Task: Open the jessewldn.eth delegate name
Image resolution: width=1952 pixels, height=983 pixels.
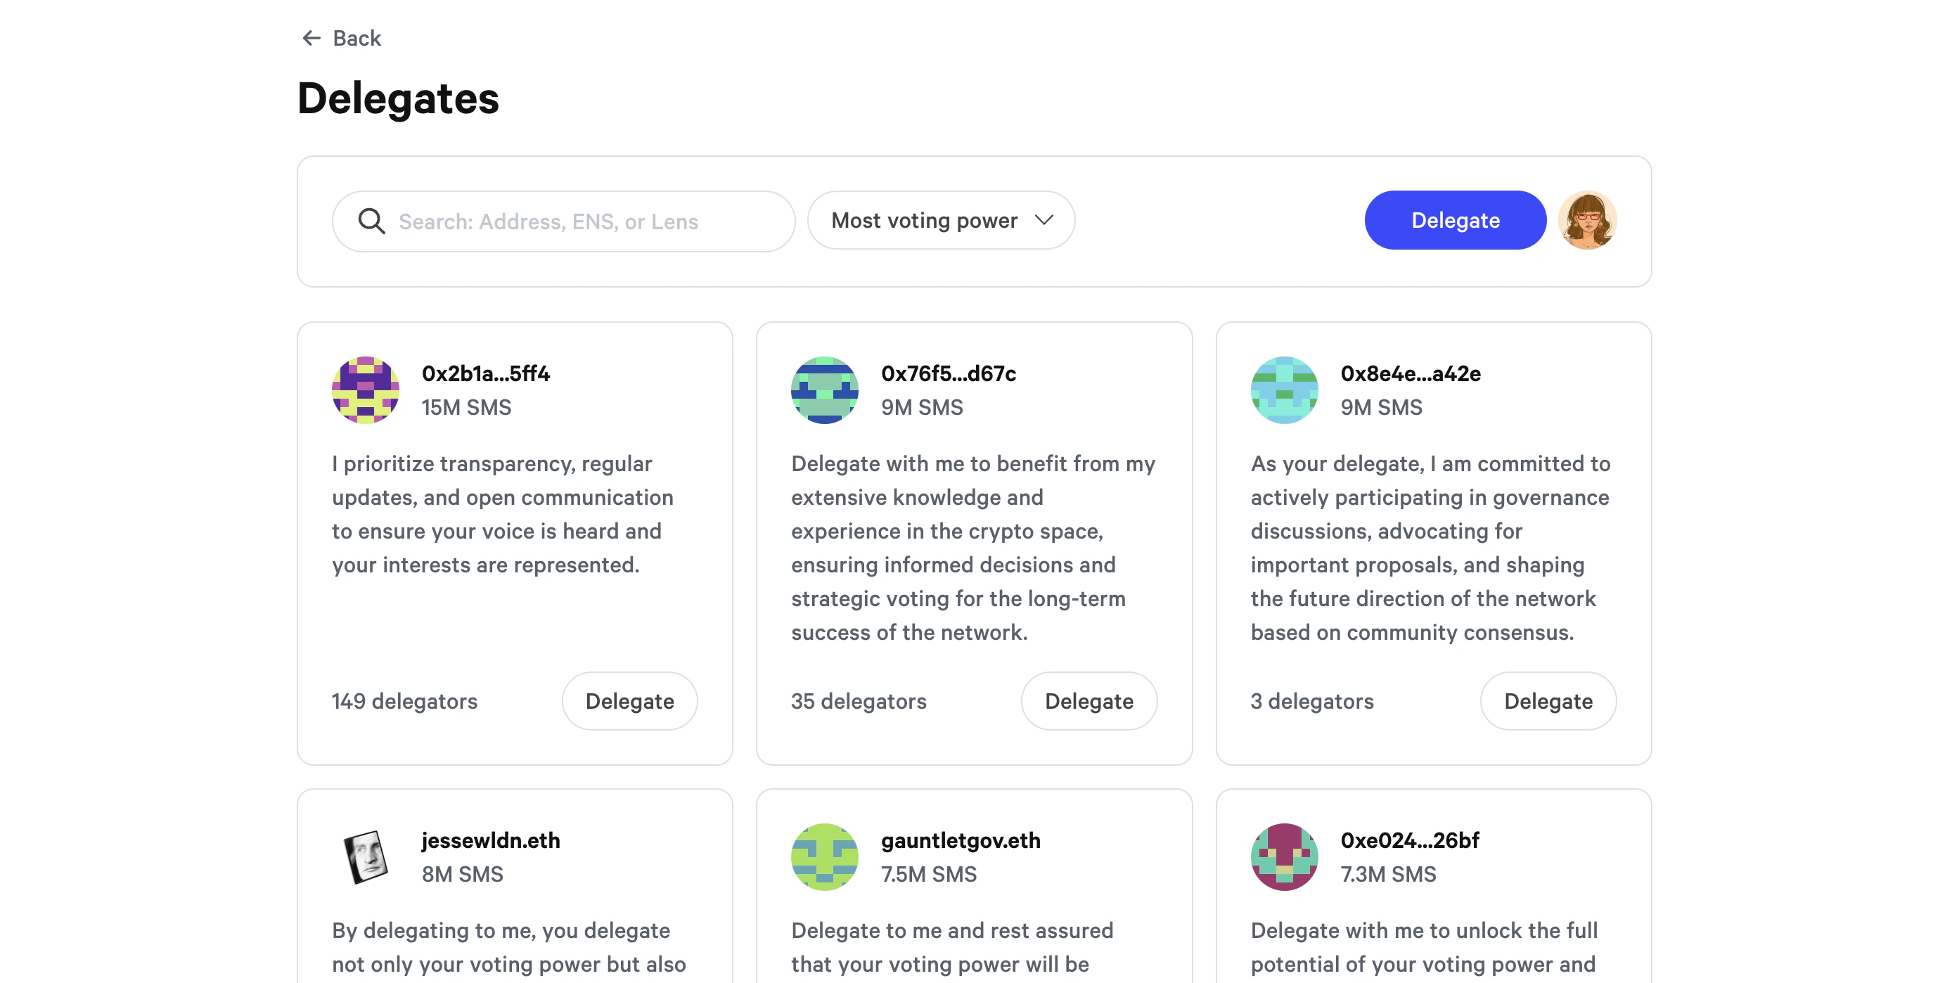Action: coord(490,840)
